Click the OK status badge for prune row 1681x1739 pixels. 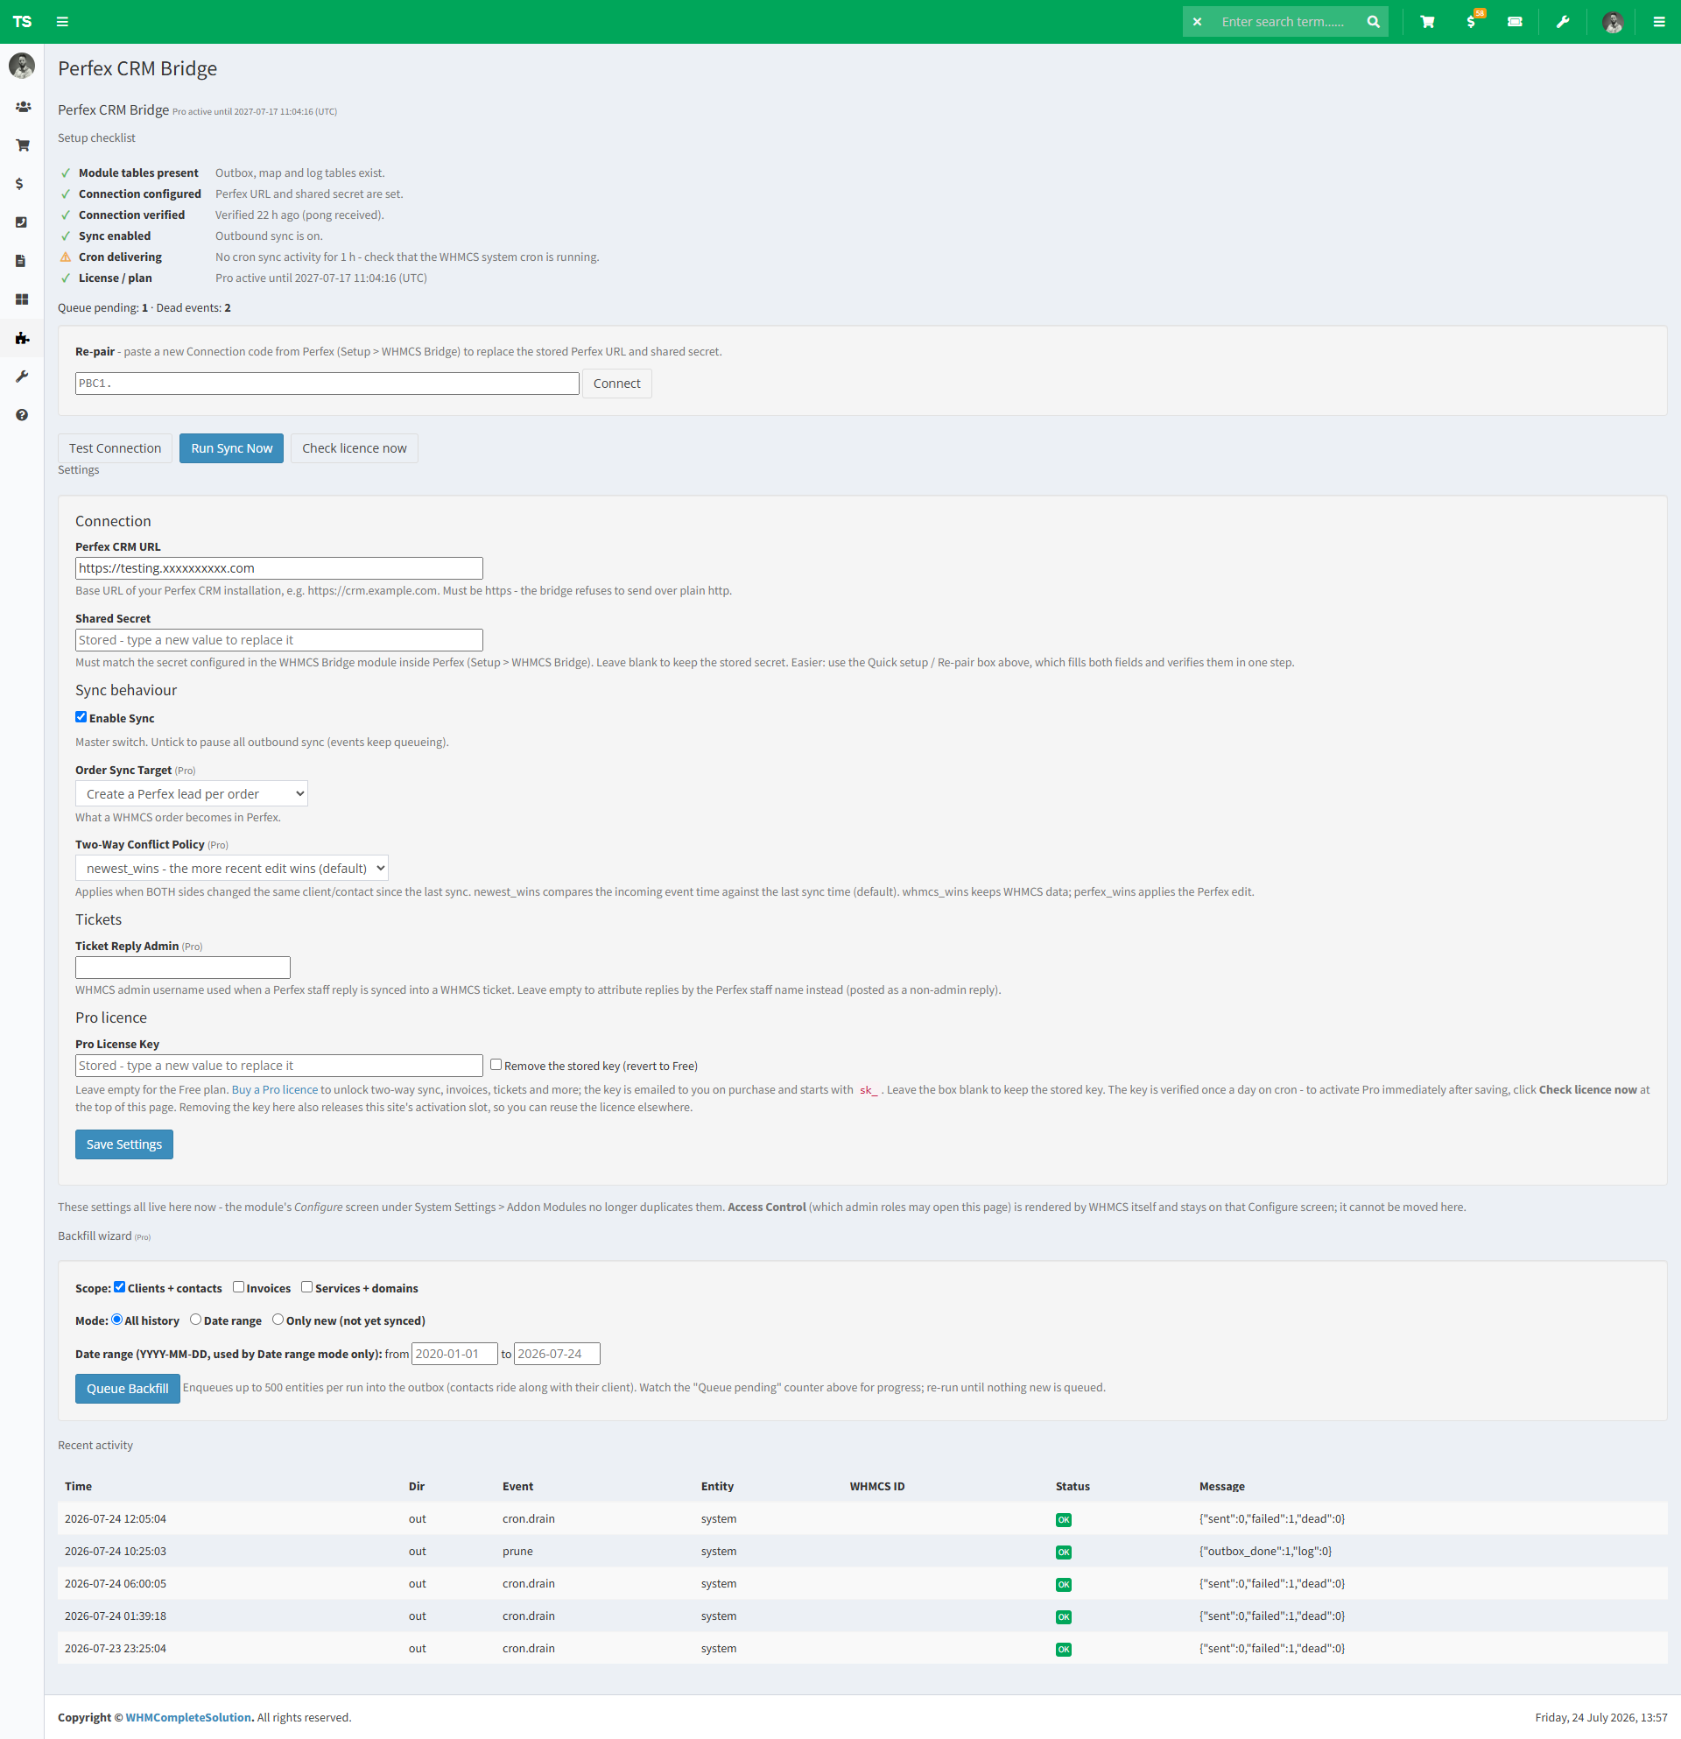click(x=1064, y=1552)
